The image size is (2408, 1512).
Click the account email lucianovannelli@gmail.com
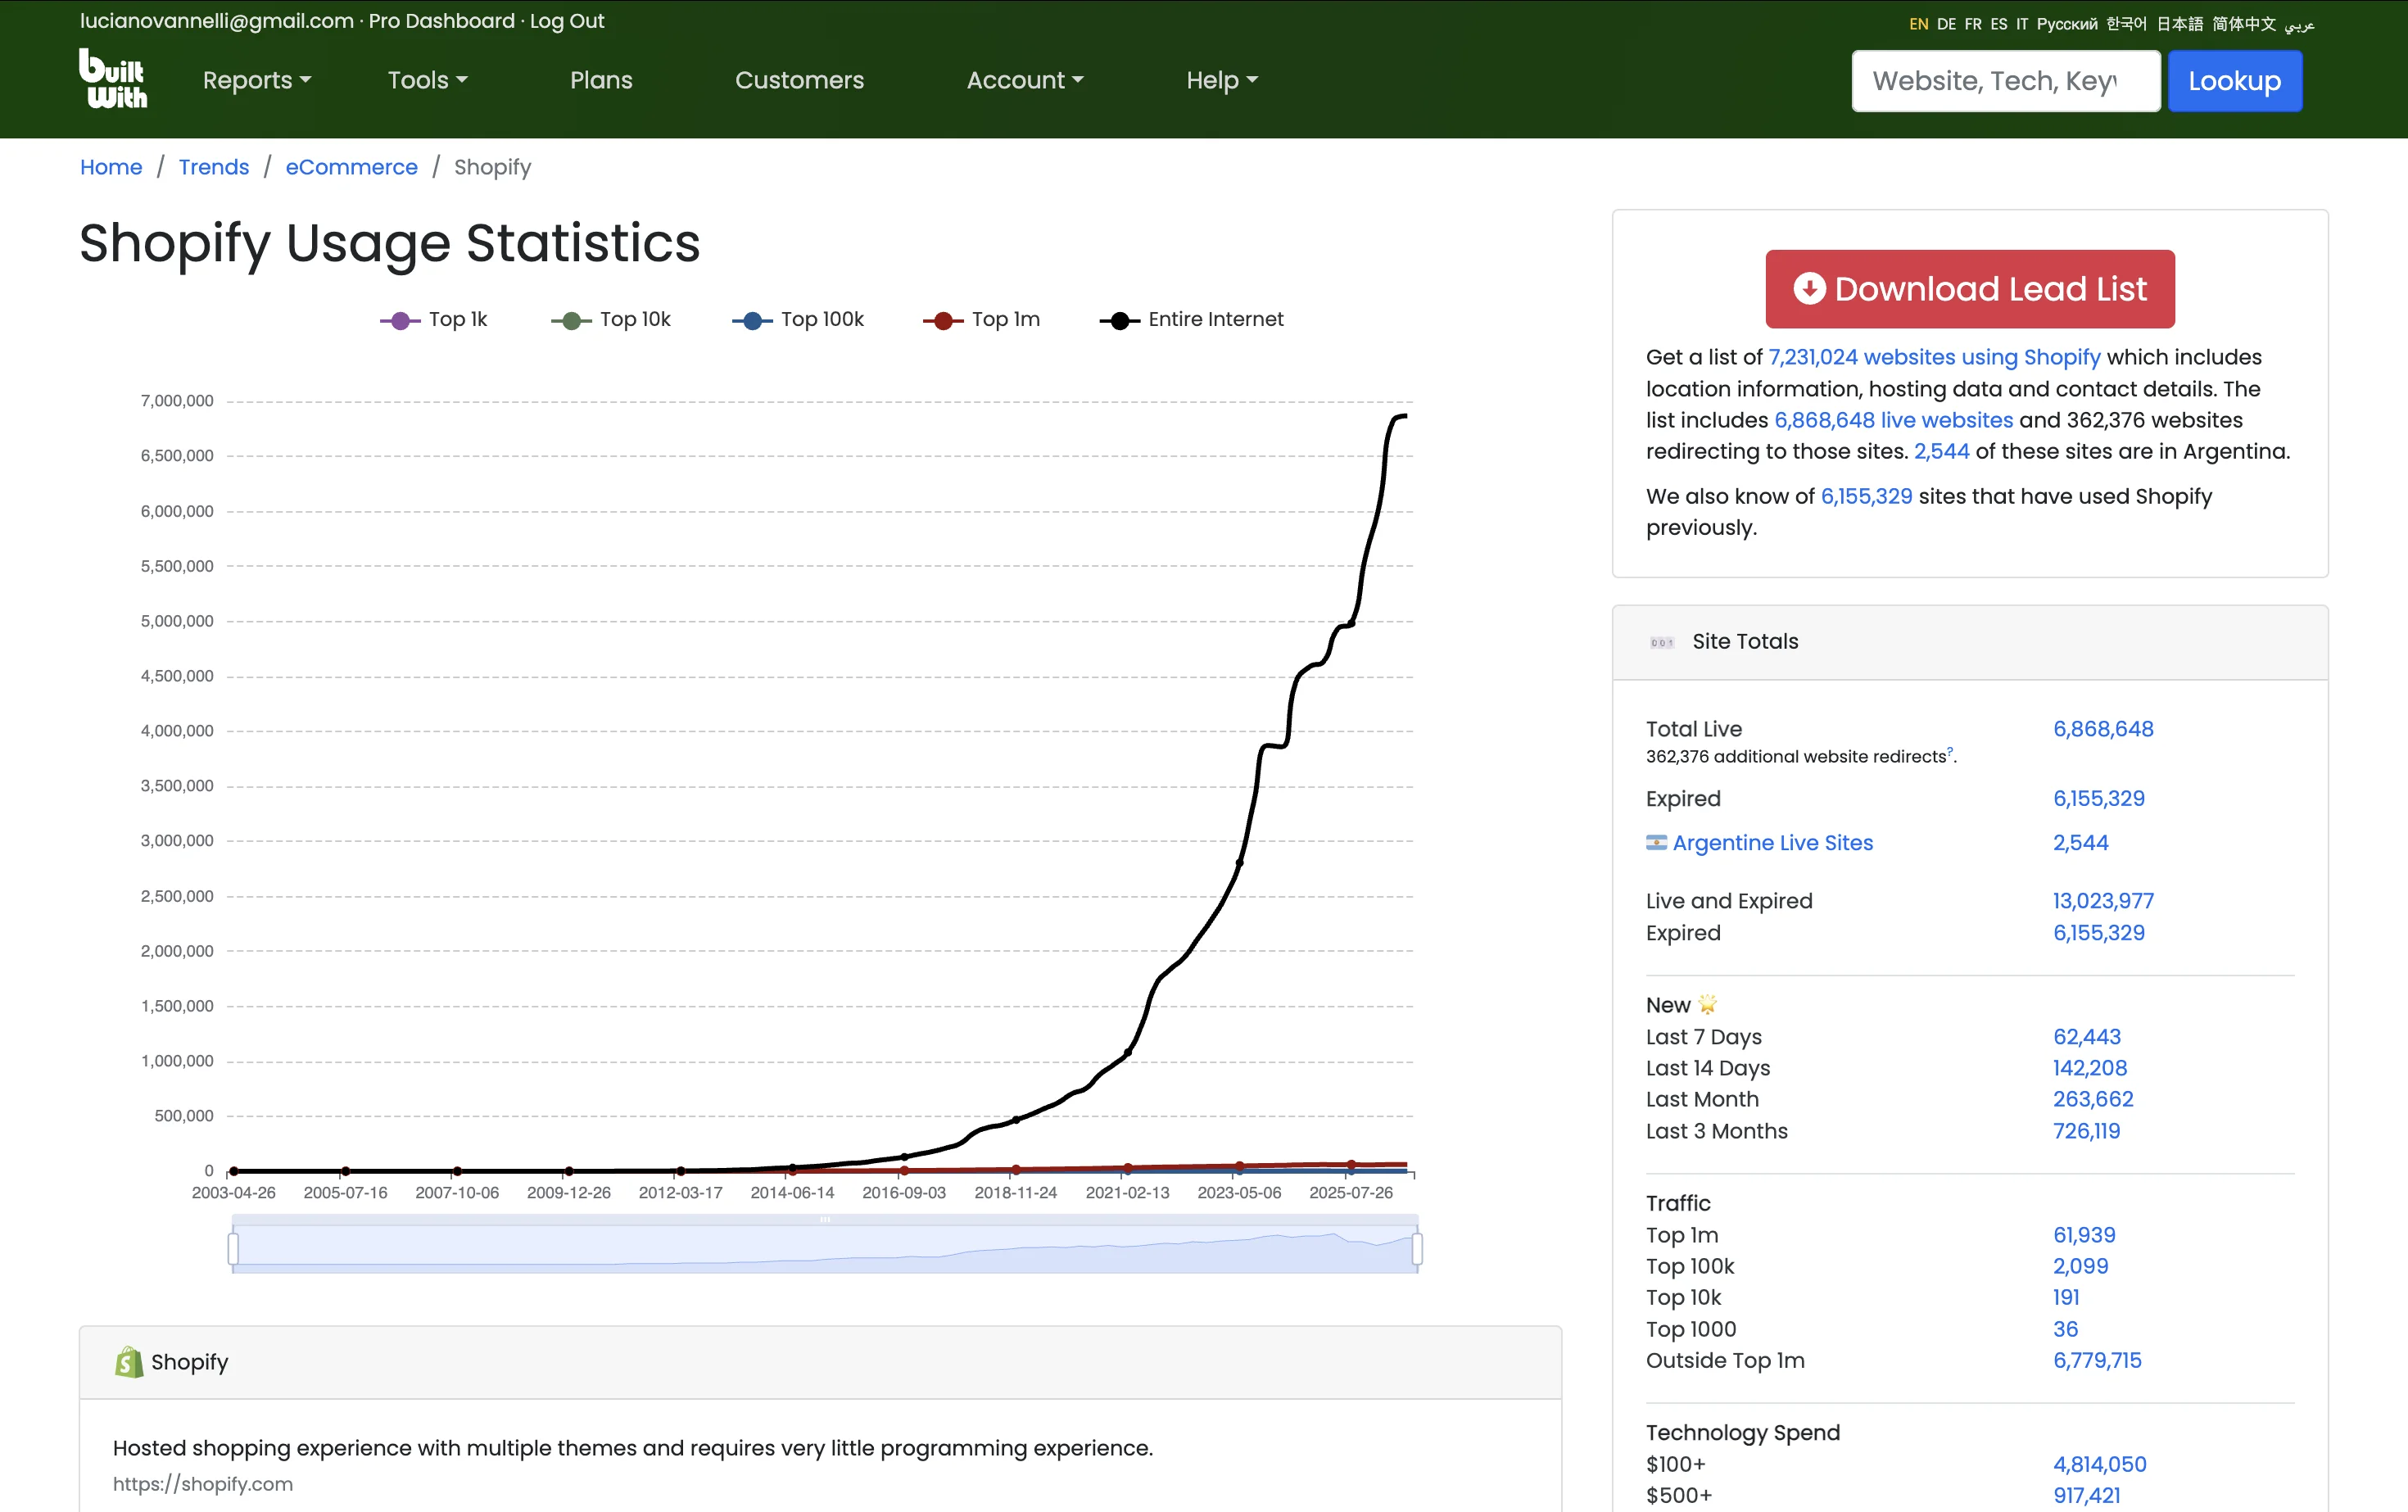coord(217,21)
